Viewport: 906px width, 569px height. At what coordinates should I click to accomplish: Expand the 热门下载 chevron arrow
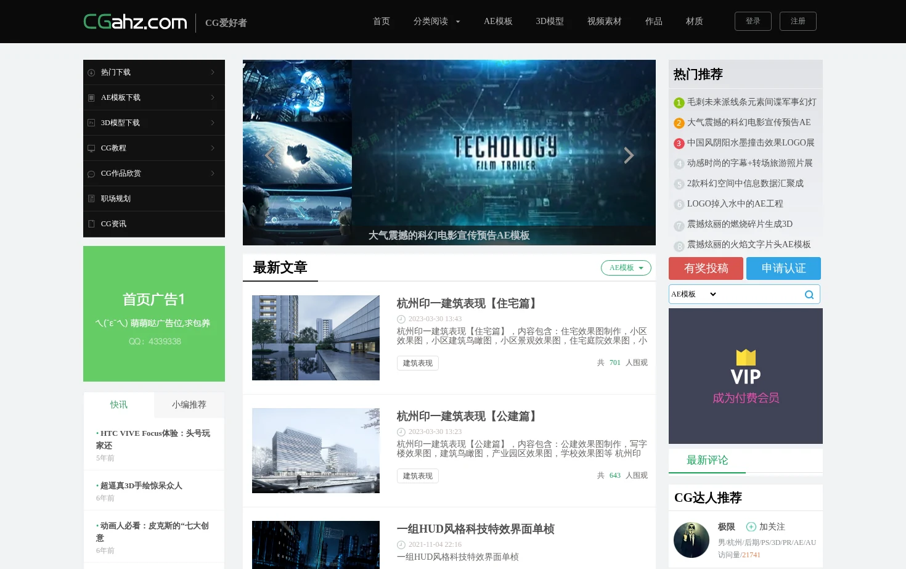213,73
